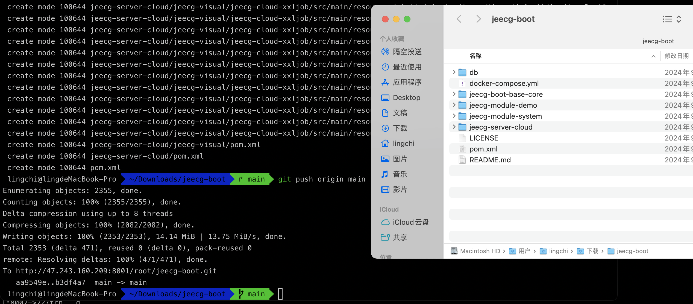Screen dimensions: 693x304
Task: Select 音乐 in the sidebar
Action: coord(400,174)
